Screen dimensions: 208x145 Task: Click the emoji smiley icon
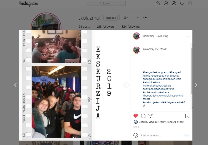pyautogui.click(x=136, y=135)
